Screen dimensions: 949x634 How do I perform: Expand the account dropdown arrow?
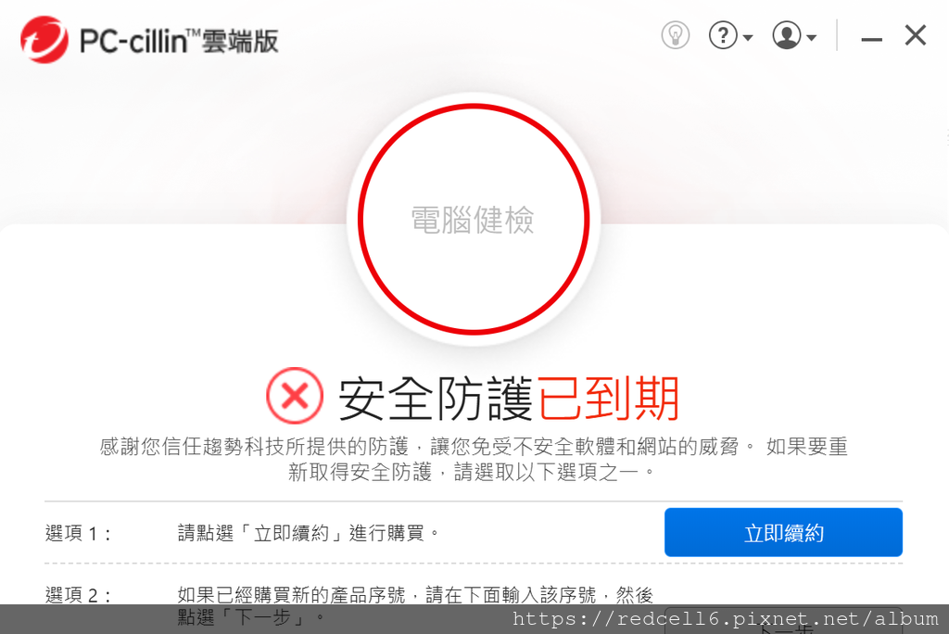point(812,38)
